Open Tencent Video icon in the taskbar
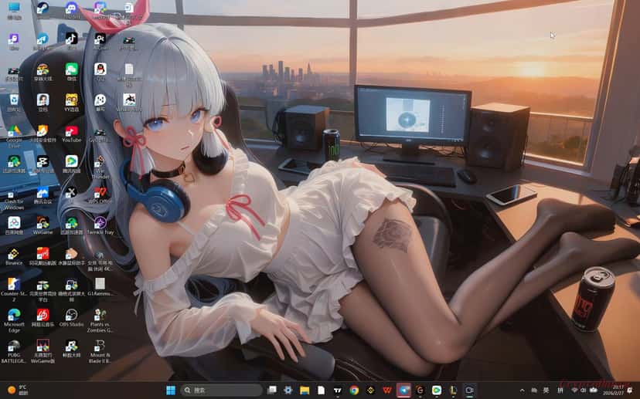 click(x=436, y=390)
